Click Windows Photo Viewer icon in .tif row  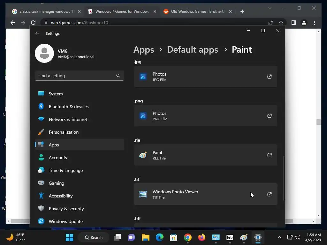tap(143, 194)
